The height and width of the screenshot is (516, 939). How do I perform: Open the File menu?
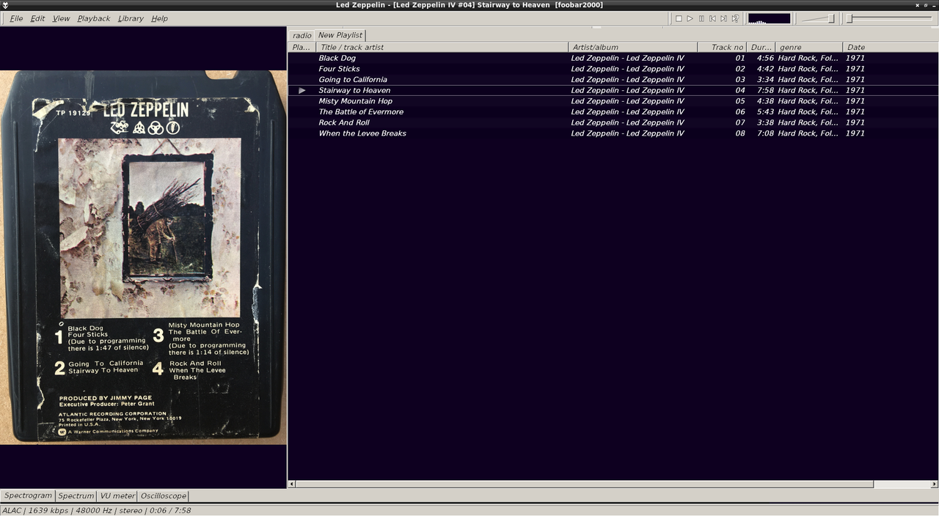pos(16,18)
